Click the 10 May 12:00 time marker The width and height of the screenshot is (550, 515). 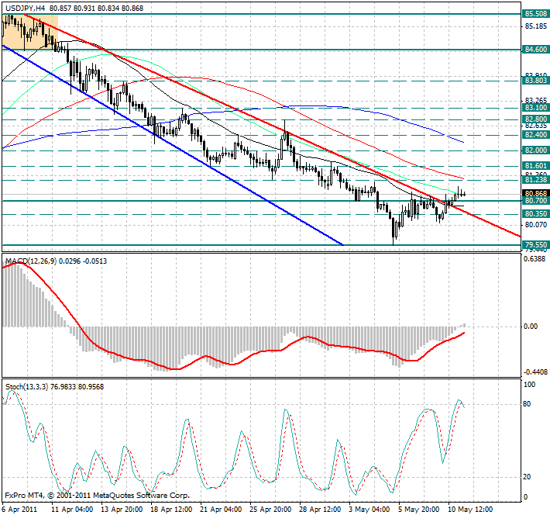[468, 509]
